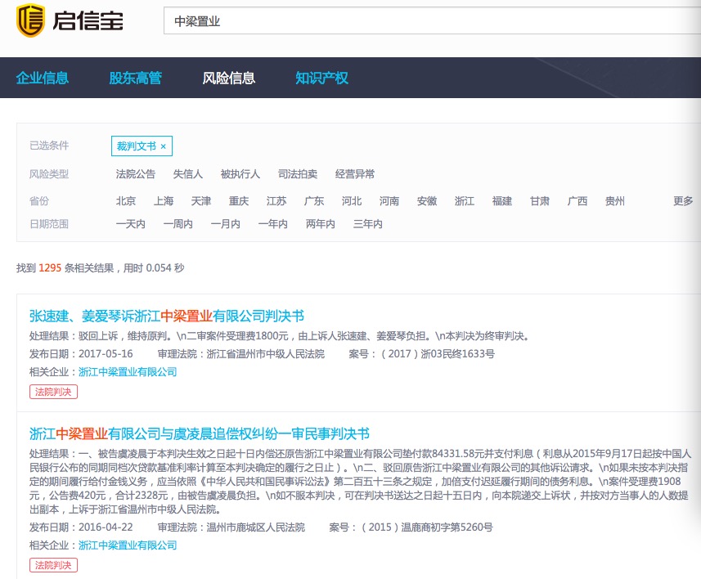Click court name 温州市鹿城区人民法院
Screen dimensions: 701x579
pos(256,527)
